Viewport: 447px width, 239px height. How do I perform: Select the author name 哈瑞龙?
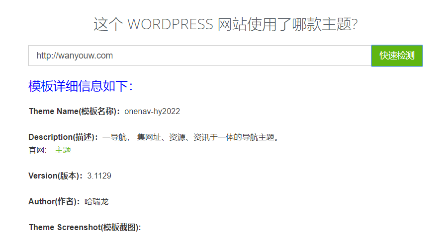pos(96,201)
